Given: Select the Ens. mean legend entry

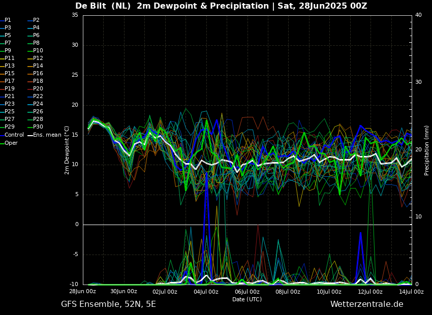Looking at the screenshot, I should pos(45,135).
